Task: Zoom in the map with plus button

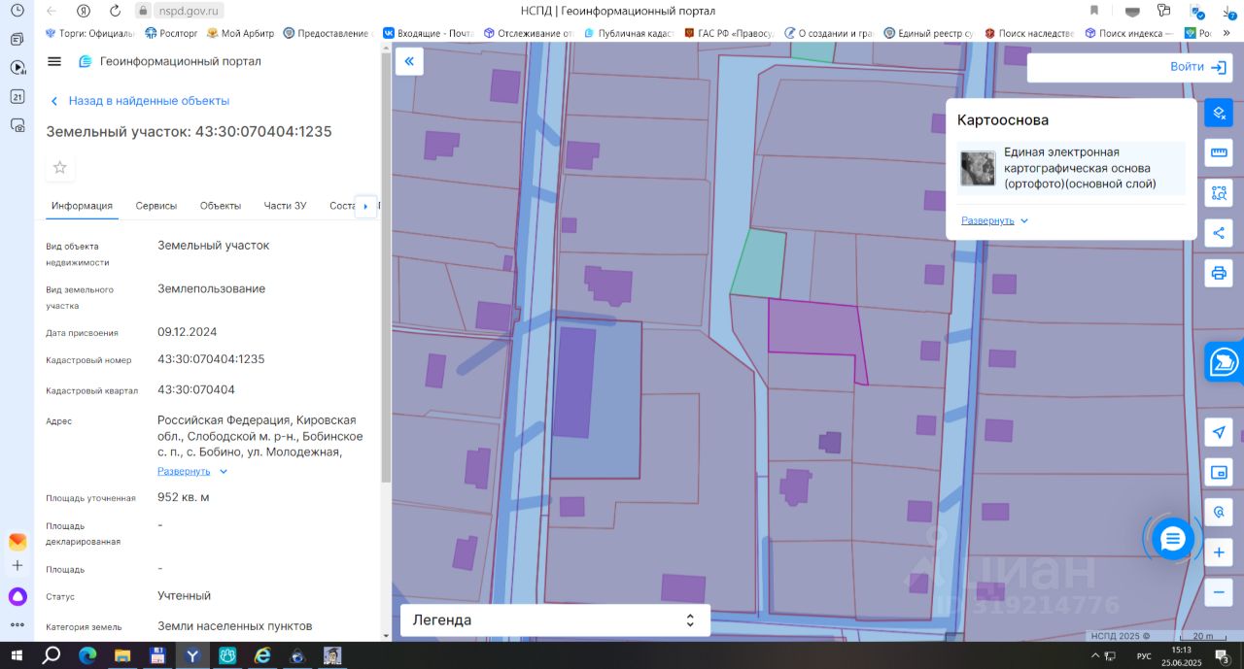Action: tap(1219, 552)
